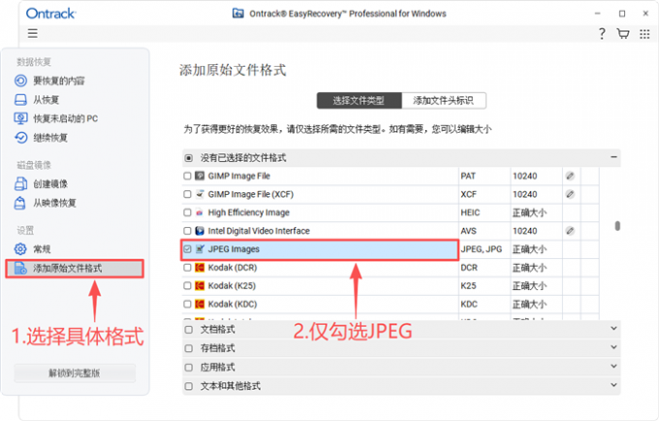Edit size for Intel Digital Video Interface
The height and width of the screenshot is (421, 659).
tap(570, 231)
